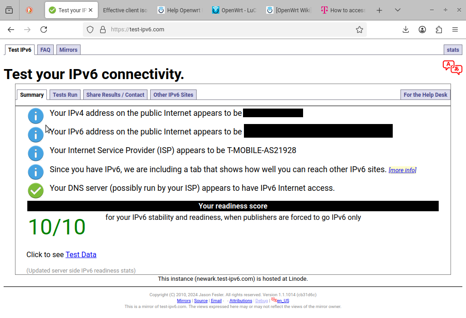This screenshot has width=466, height=318.
Task: Expand the list all tabs chevron
Action: tap(398, 10)
